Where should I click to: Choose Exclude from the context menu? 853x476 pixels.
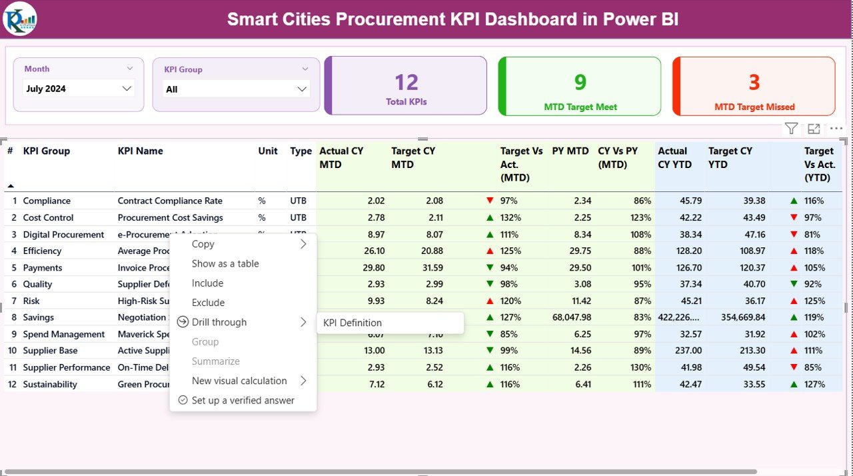coord(207,302)
